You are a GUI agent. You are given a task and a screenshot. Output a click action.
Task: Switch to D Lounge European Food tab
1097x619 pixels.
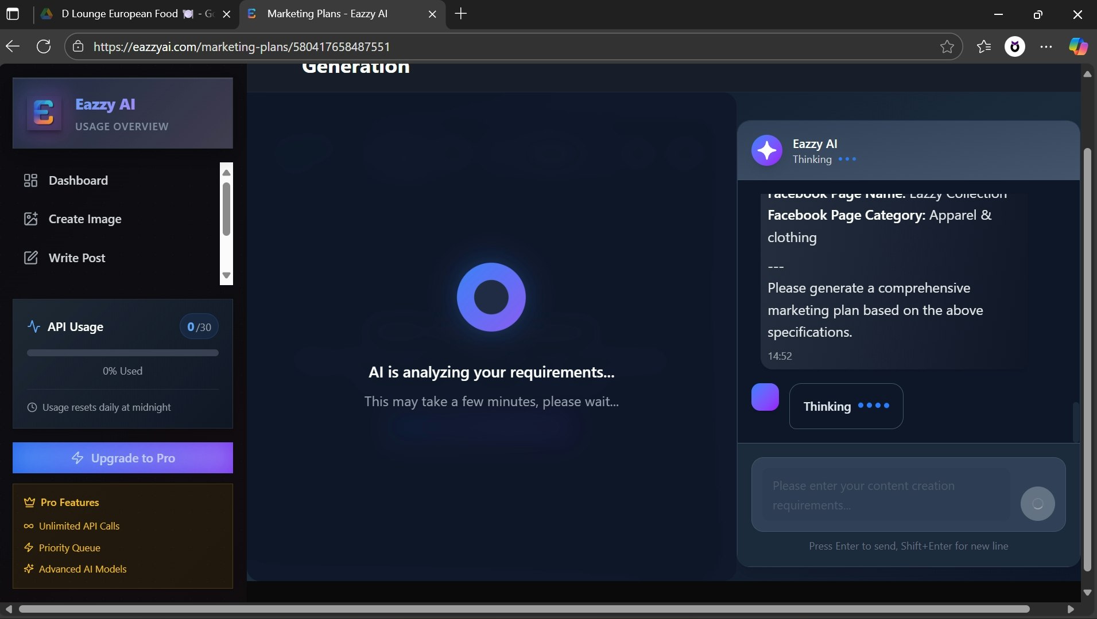pyautogui.click(x=129, y=14)
